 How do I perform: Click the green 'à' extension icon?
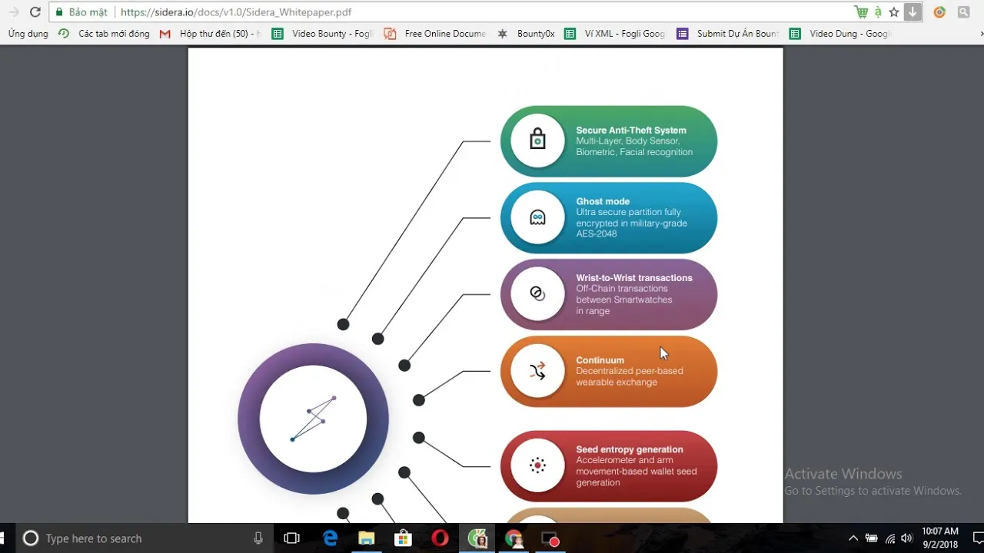tap(878, 12)
